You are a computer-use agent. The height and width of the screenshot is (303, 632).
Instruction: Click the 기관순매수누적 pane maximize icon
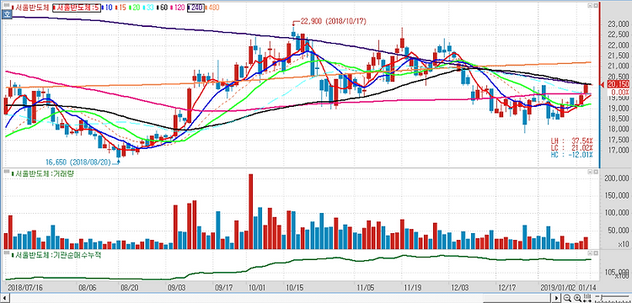(x=589, y=253)
